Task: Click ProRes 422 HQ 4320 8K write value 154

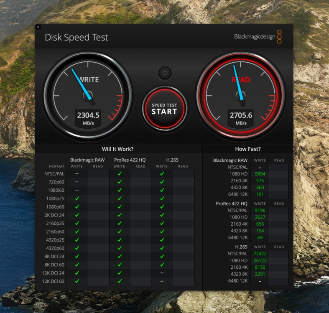Action: [x=260, y=231]
